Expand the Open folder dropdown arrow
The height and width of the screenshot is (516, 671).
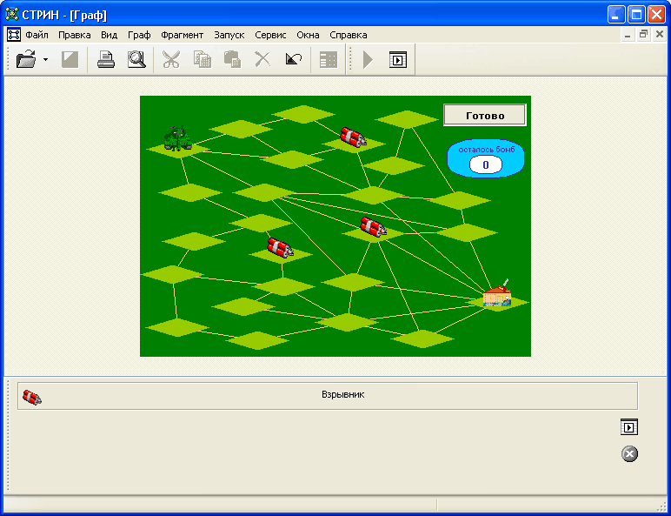(45, 59)
